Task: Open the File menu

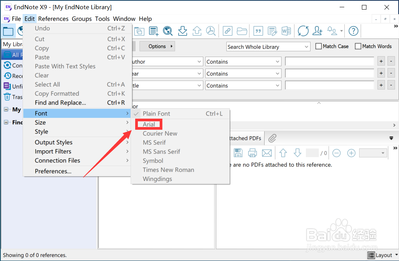Action: 16,19
